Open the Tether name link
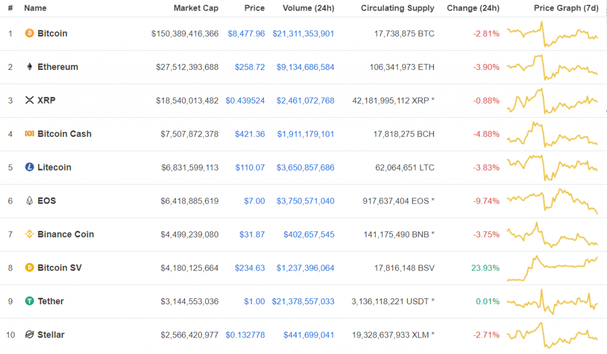 click(50, 301)
